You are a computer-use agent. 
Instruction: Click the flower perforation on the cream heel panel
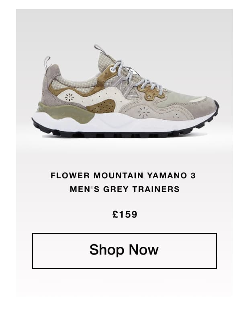[x=69, y=98]
